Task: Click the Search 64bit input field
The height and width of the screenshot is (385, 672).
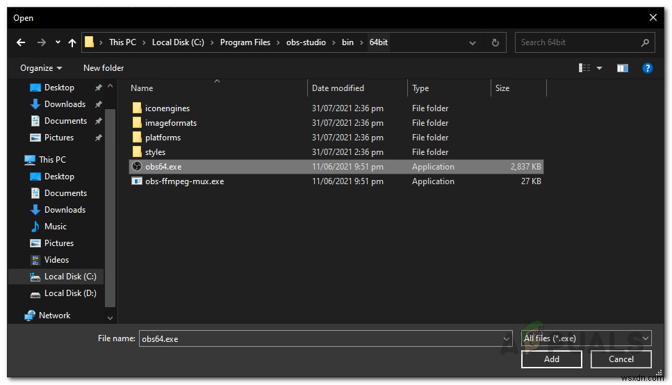Action: click(x=577, y=42)
